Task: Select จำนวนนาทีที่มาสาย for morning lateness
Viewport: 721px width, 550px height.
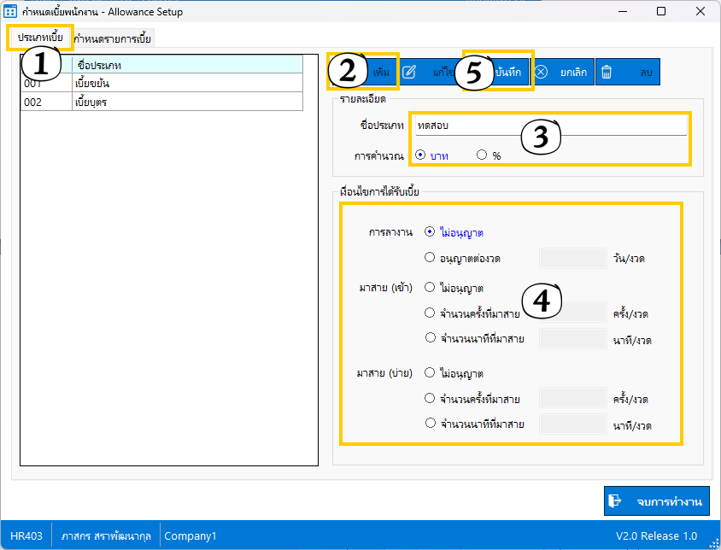Action: coord(430,338)
